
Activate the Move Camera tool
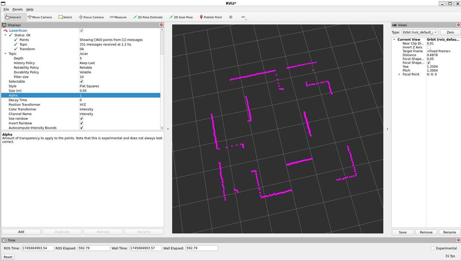[x=40, y=17]
